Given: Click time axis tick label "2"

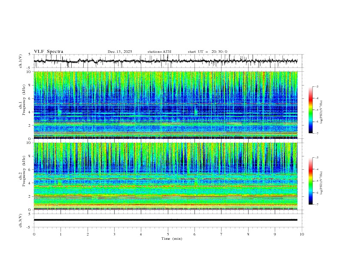Looking at the screenshot, I should click(x=88, y=234).
